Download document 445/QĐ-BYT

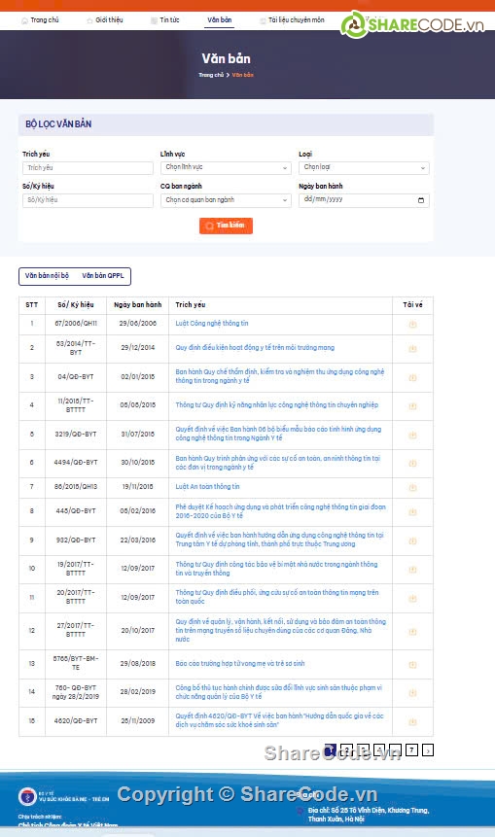[412, 512]
